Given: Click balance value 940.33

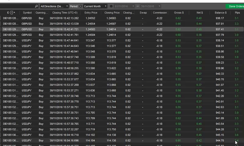Looking at the screenshot, I should (220, 74).
